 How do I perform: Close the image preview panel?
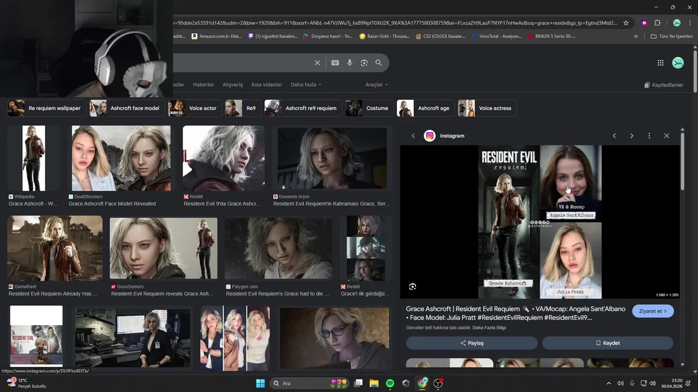666,136
